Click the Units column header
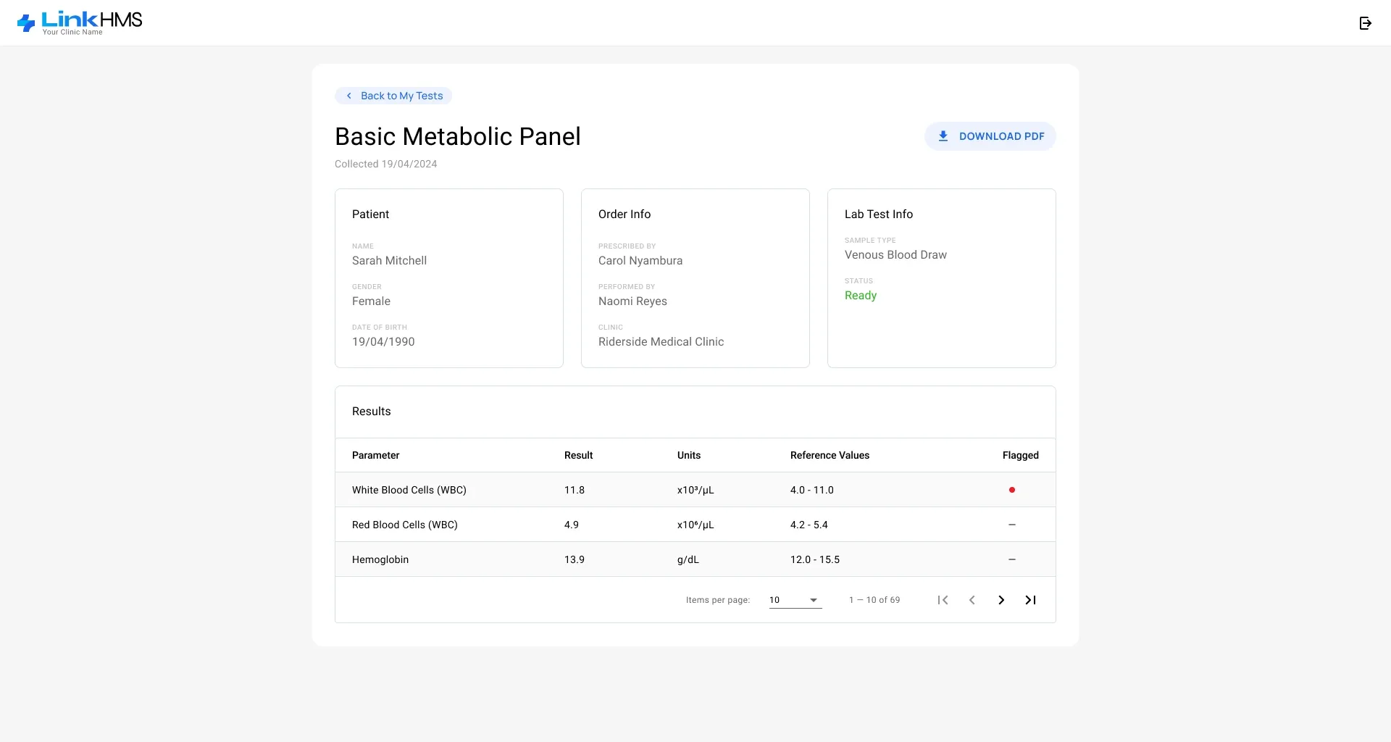Image resolution: width=1391 pixels, height=742 pixels. coord(689,455)
